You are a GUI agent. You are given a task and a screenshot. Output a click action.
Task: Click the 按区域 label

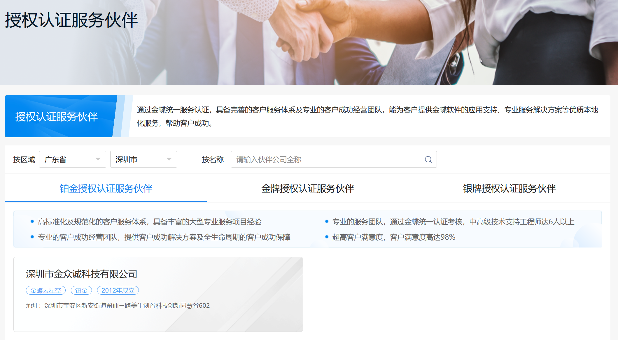tap(24, 159)
